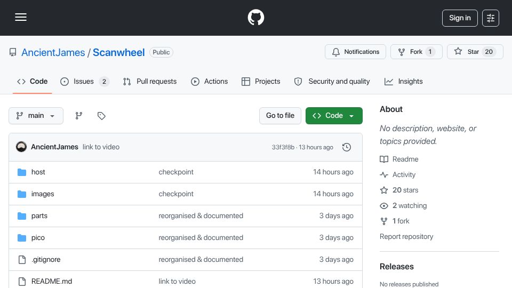Click the README.md file icon
The width and height of the screenshot is (512, 288).
(x=22, y=282)
